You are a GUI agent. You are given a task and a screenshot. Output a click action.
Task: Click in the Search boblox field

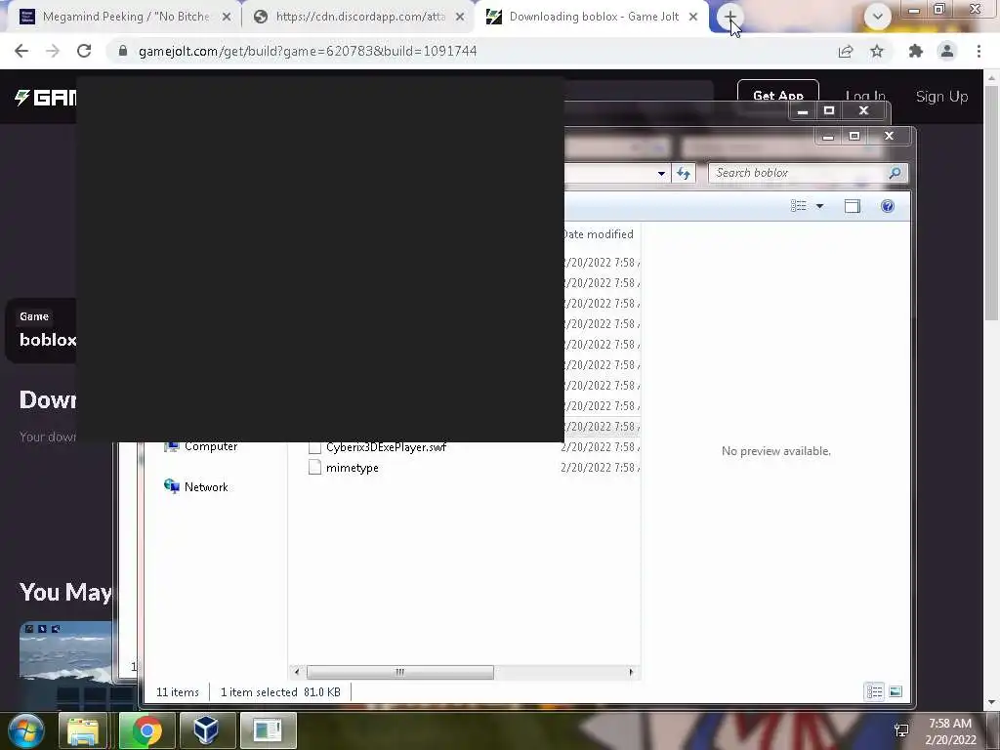[797, 173]
